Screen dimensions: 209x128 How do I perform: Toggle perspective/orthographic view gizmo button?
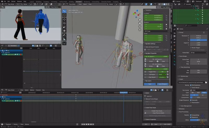(140, 30)
